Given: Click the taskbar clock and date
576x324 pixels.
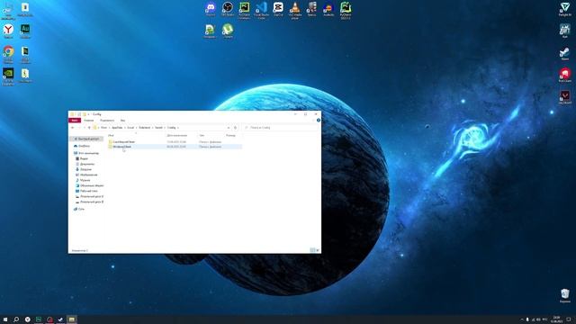Looking at the screenshot, I should click(557, 319).
